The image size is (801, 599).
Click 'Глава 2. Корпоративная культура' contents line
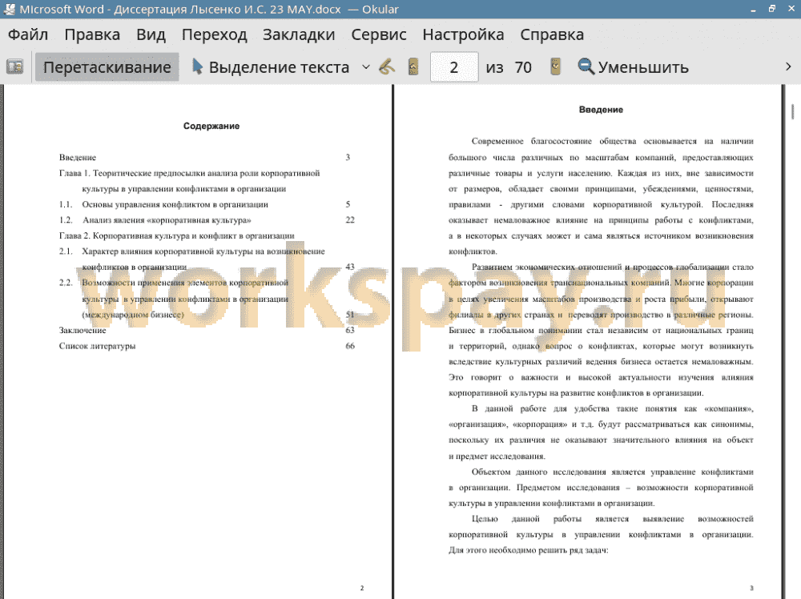[x=177, y=236]
